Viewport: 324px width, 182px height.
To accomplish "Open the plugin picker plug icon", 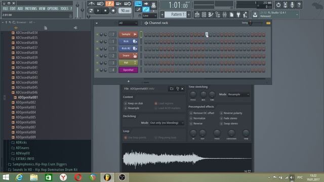I will coord(238,15).
